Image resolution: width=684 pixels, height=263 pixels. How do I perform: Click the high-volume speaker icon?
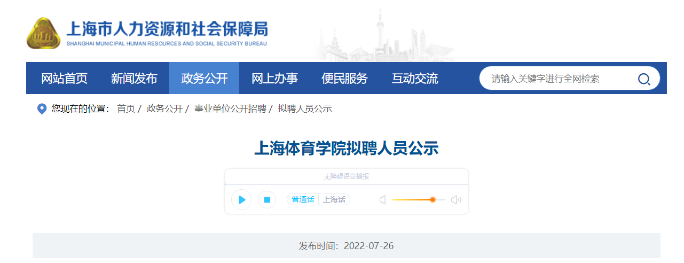[x=456, y=200]
